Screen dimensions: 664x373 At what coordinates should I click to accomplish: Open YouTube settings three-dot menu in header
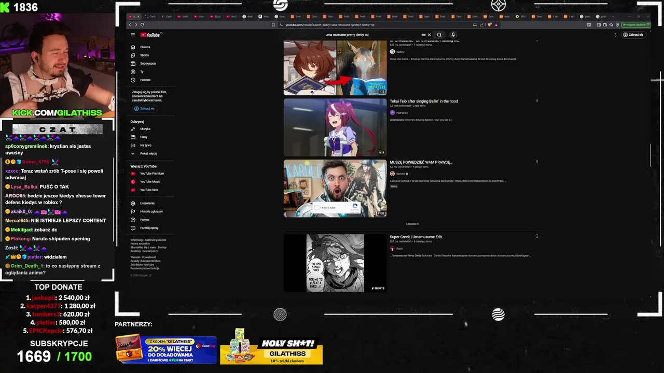click(x=615, y=35)
